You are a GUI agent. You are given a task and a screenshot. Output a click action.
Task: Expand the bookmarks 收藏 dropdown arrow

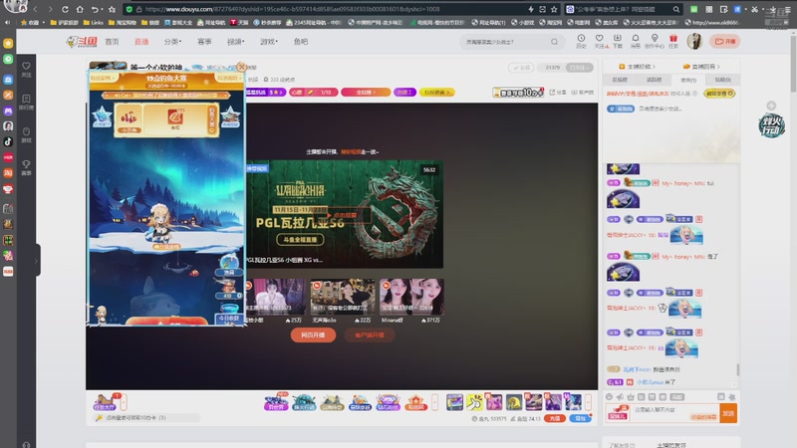[x=44, y=22]
